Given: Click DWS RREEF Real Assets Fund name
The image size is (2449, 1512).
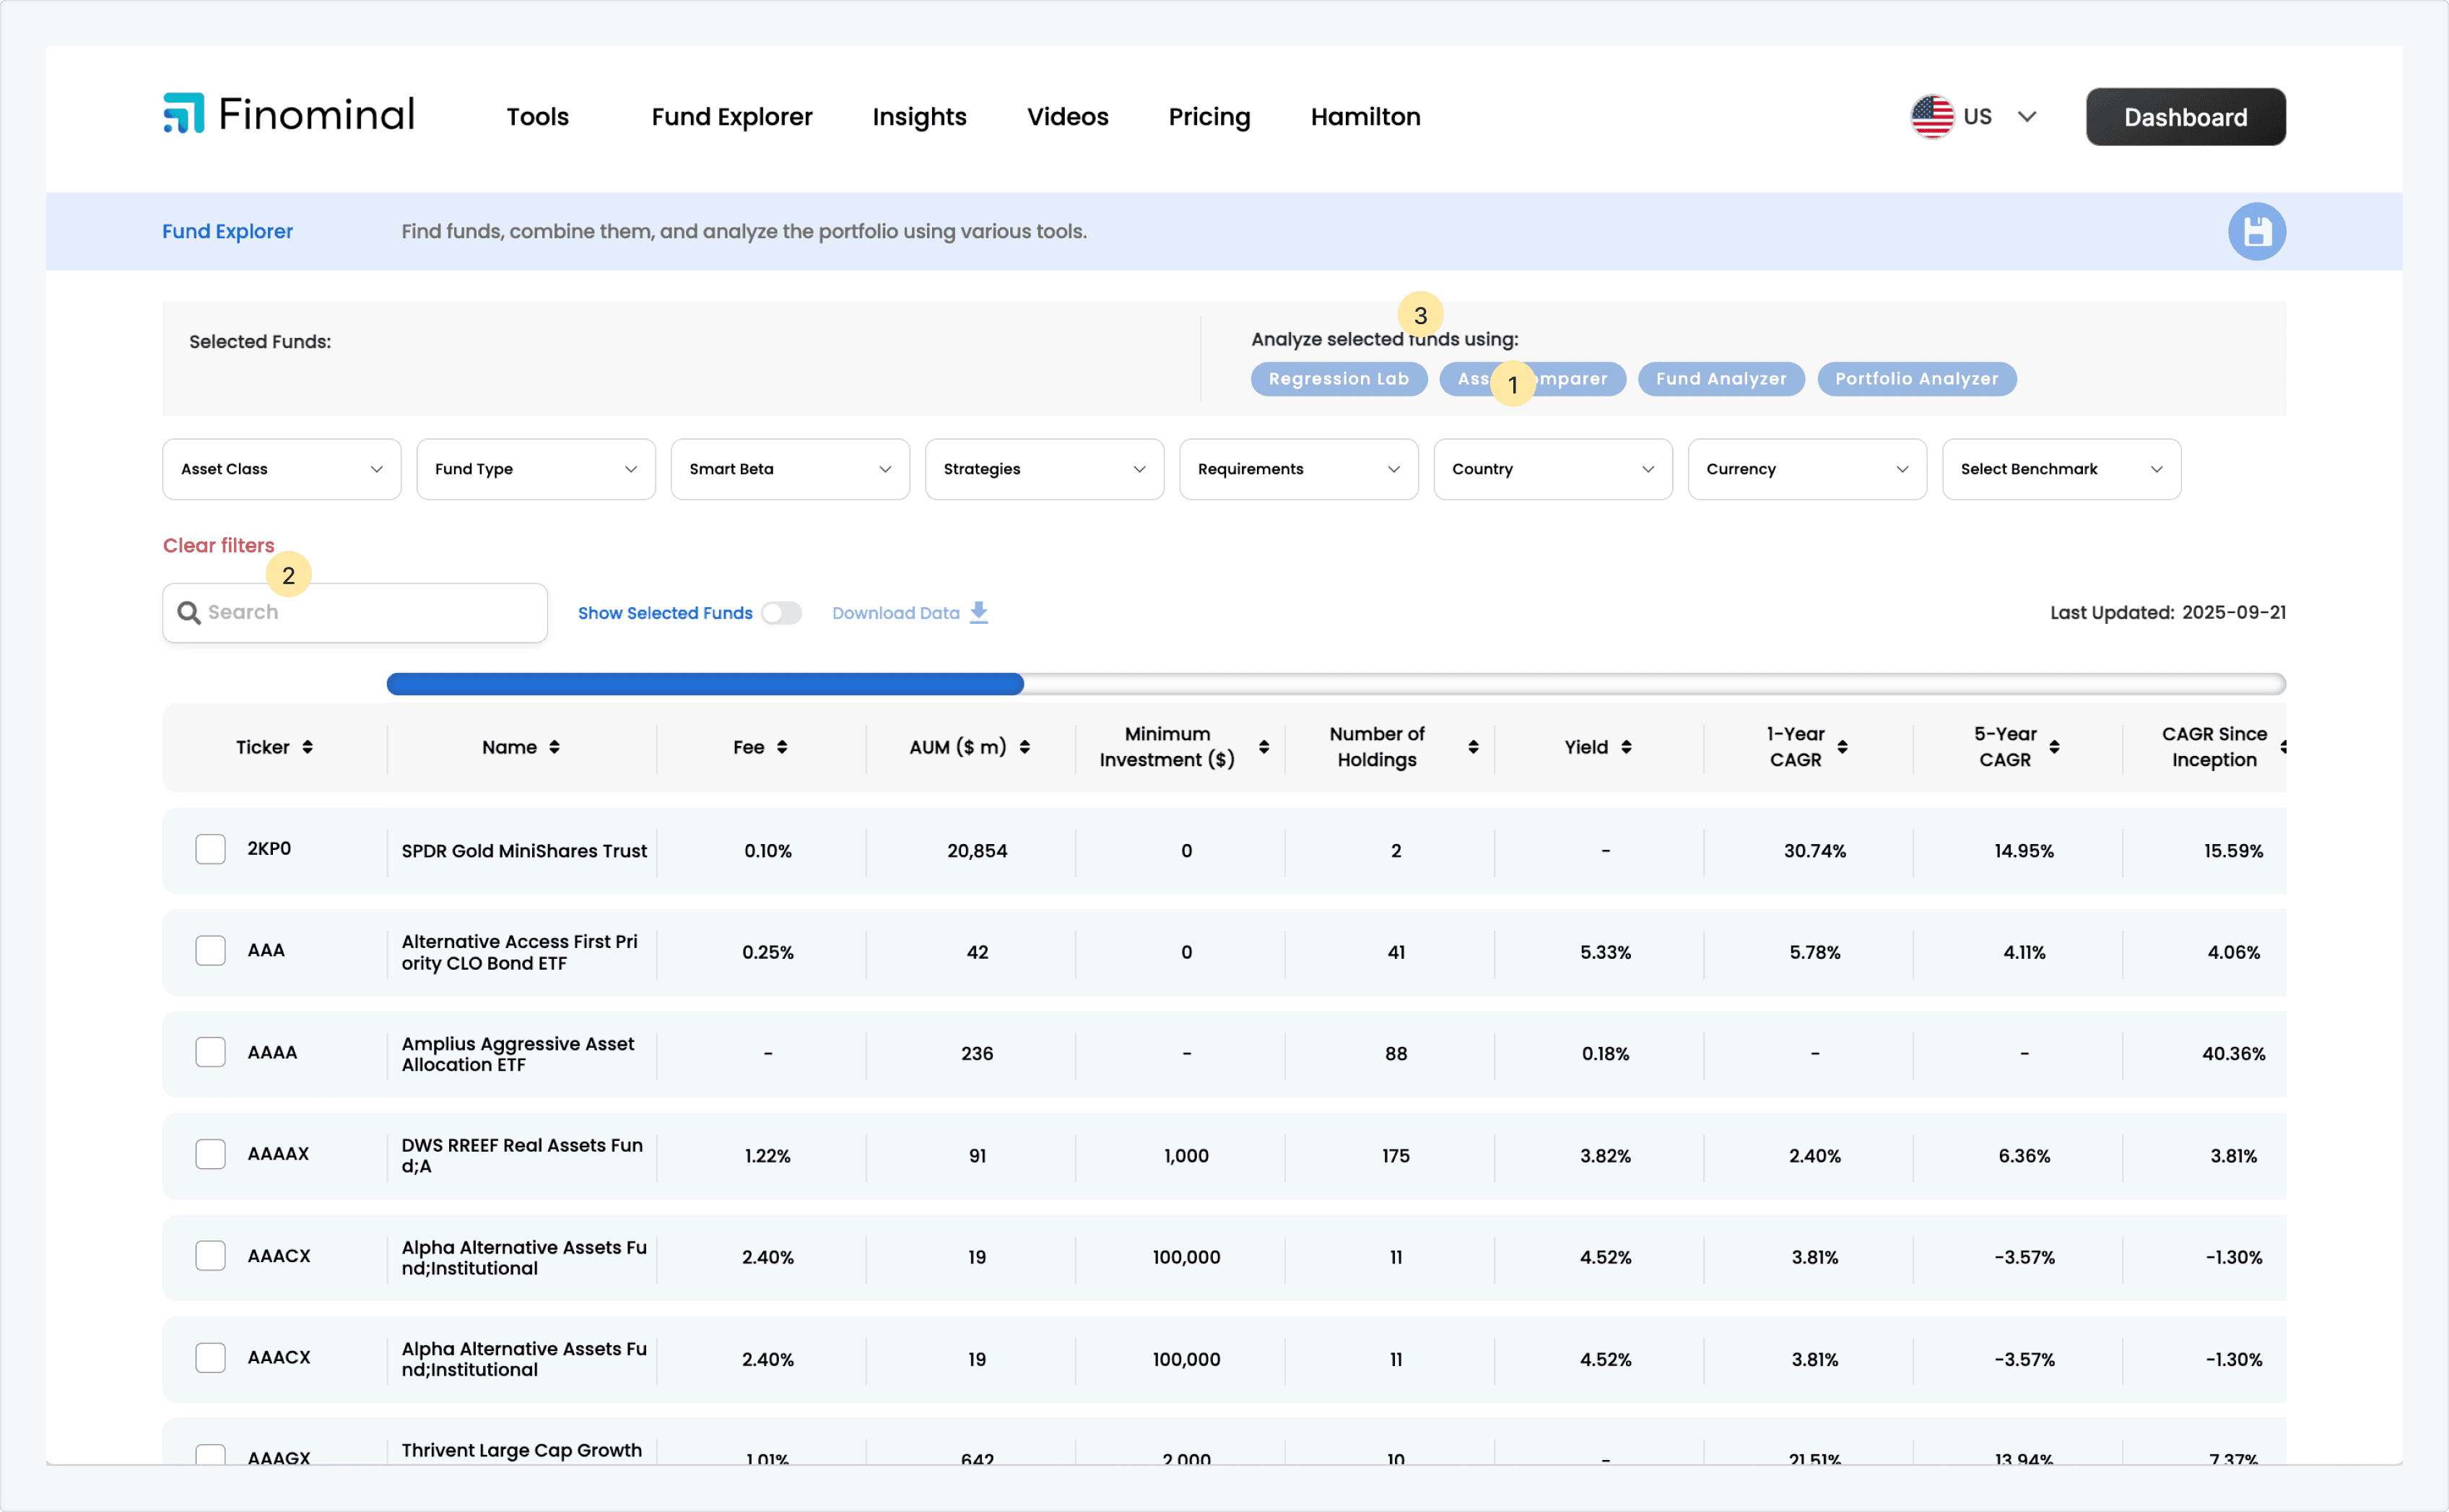Looking at the screenshot, I should 522,1155.
